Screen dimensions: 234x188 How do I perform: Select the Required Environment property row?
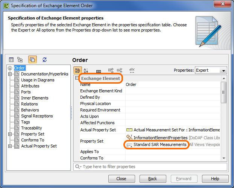pyautogui.click(x=150, y=110)
